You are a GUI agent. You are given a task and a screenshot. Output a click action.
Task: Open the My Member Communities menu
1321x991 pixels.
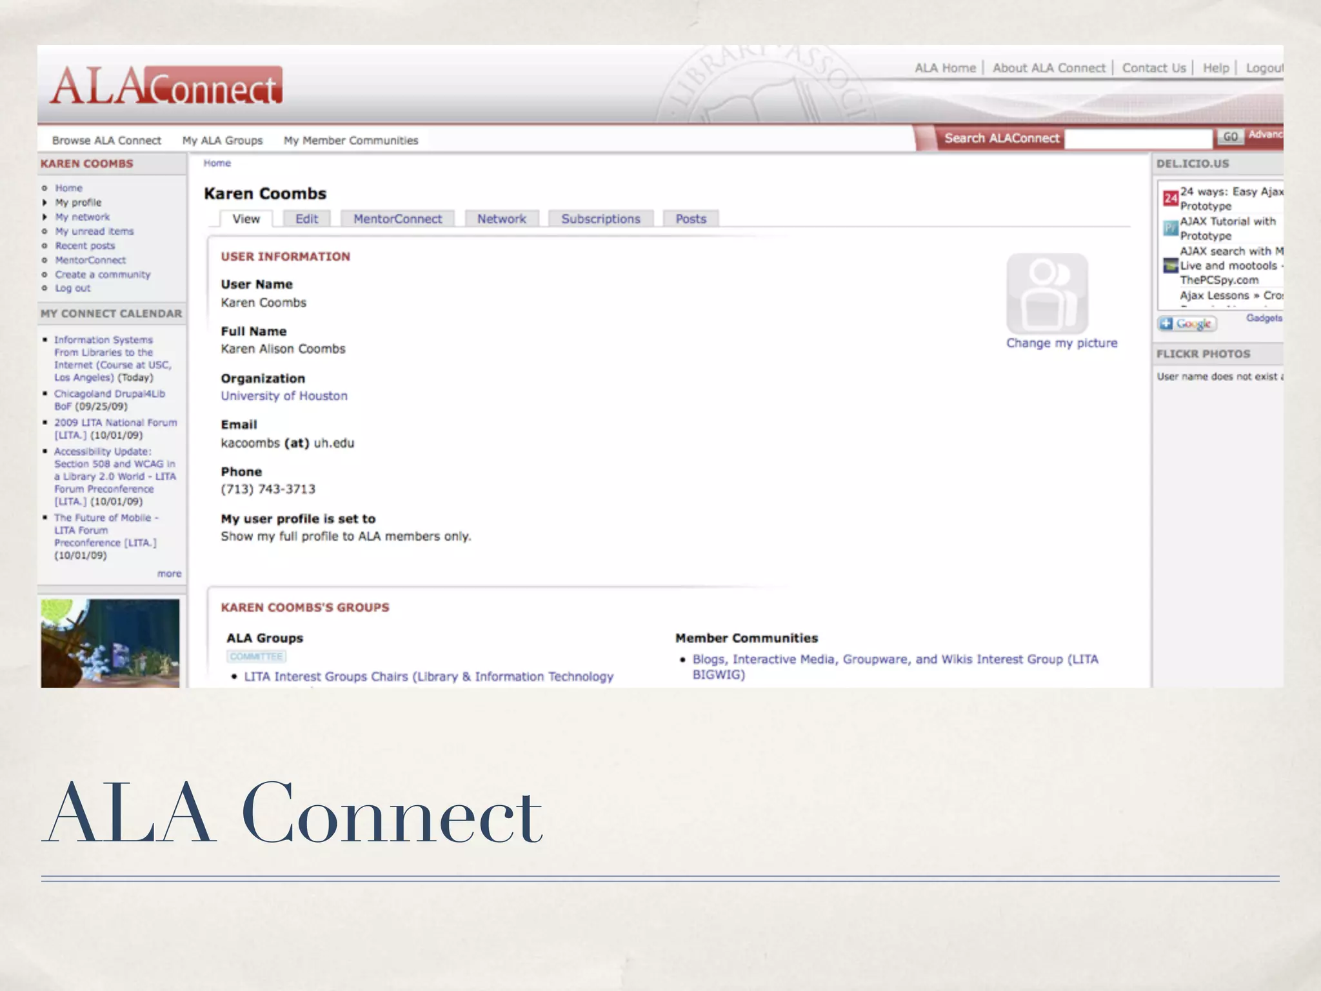pos(351,141)
